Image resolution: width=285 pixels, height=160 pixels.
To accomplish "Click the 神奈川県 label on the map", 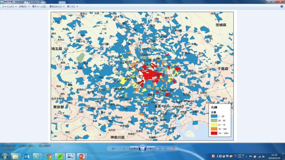I will (117, 137).
